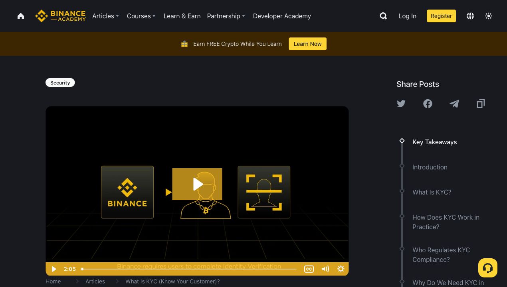507x287 pixels.
Task: Click the Key Takeaways diamond marker
Action: [402, 141]
